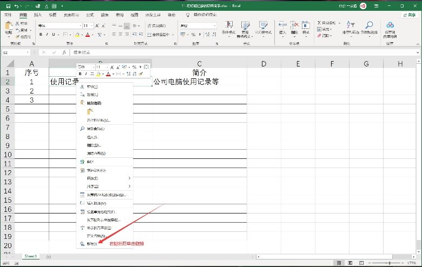Click the Save icon in quick access toolbar
The image size is (422, 267).
pos(8,6)
